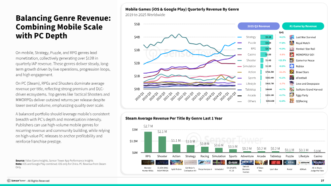This screenshot has width=331, height=186.
Task: Select the MONOPOLY GO! game icon
Action: [292, 55]
